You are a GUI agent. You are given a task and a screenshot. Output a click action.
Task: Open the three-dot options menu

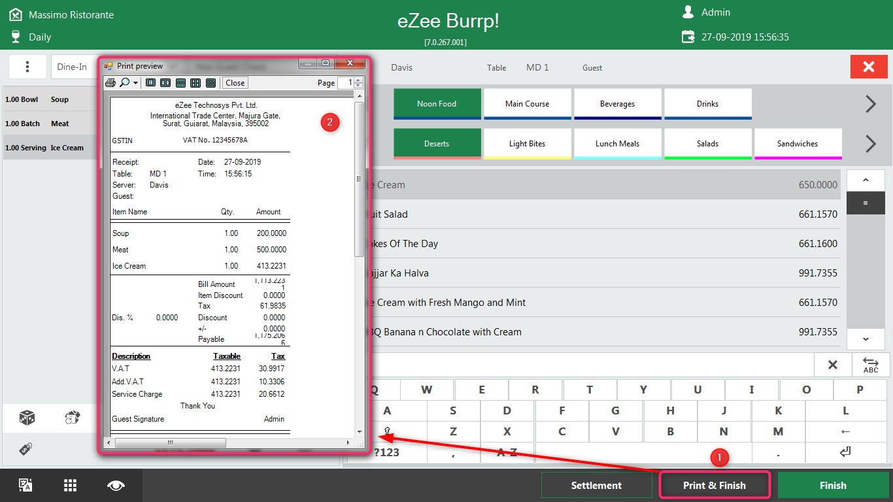coord(27,67)
